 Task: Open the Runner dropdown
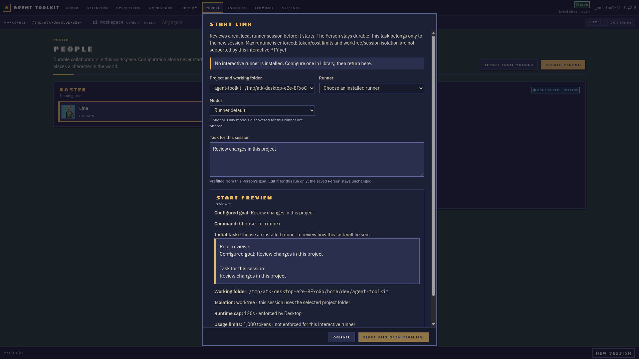pos(371,88)
